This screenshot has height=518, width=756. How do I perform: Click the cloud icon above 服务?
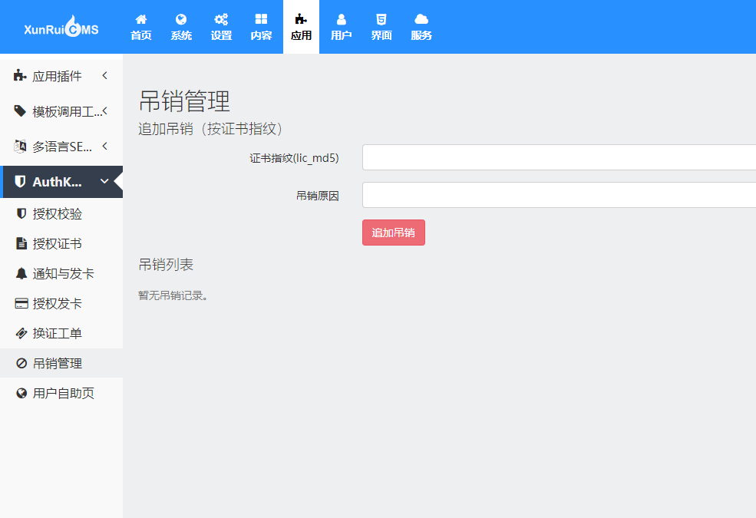(421, 19)
